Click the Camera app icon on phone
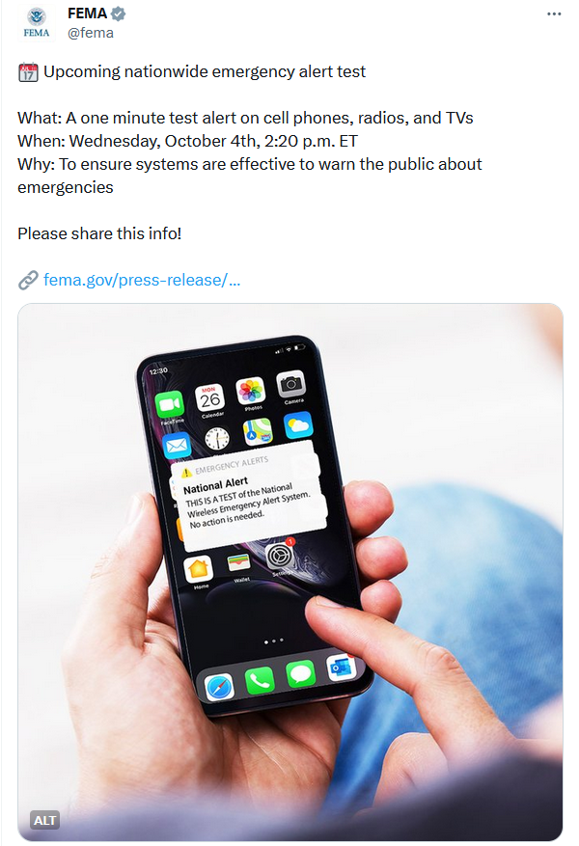579x846 pixels. (x=291, y=384)
